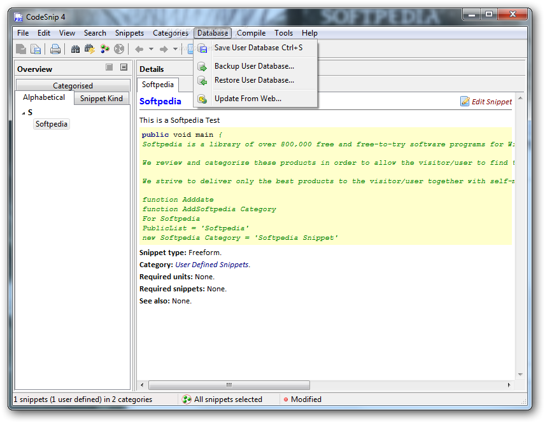The height and width of the screenshot is (423, 545).
Task: Open the Edit menu
Action: tap(44, 33)
